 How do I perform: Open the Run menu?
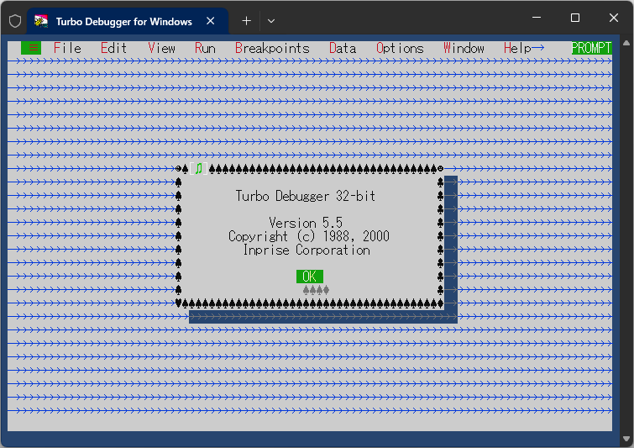pyautogui.click(x=205, y=48)
